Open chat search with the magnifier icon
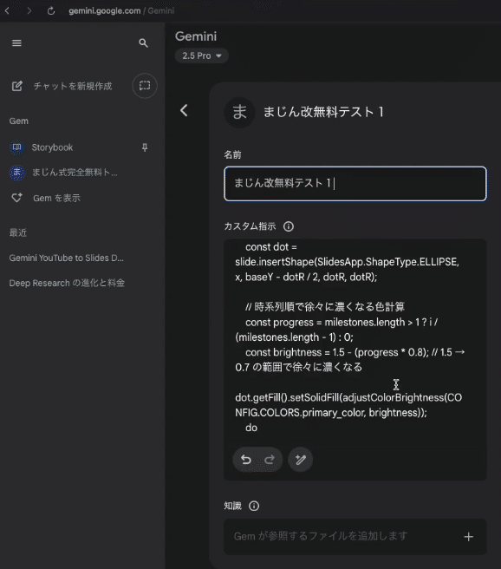 [x=143, y=43]
